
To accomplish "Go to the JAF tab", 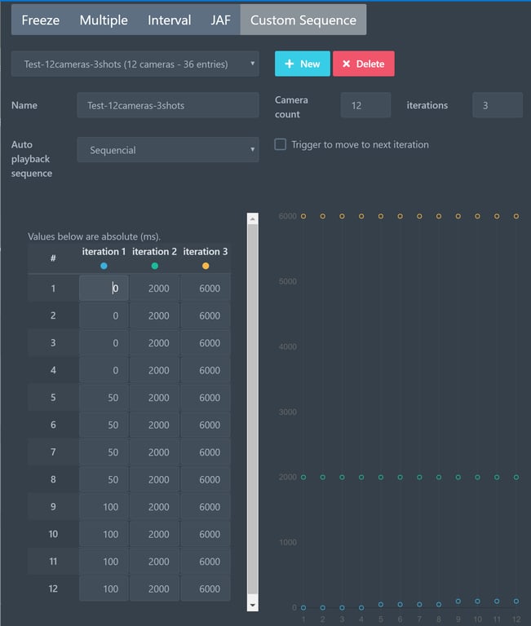I will (220, 20).
